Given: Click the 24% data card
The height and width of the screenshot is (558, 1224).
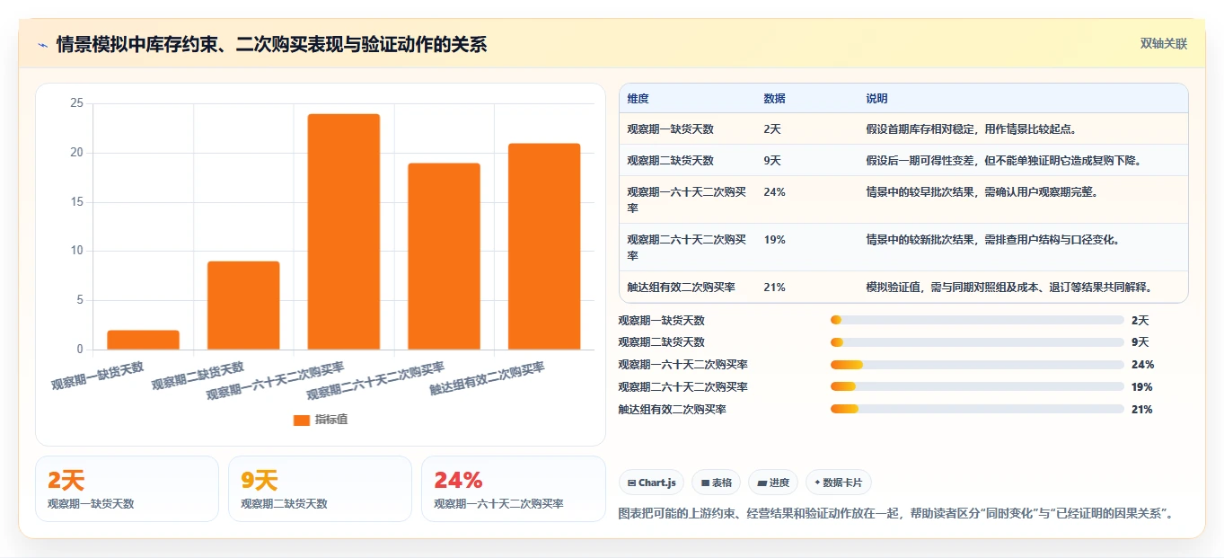Looking at the screenshot, I should [x=513, y=489].
